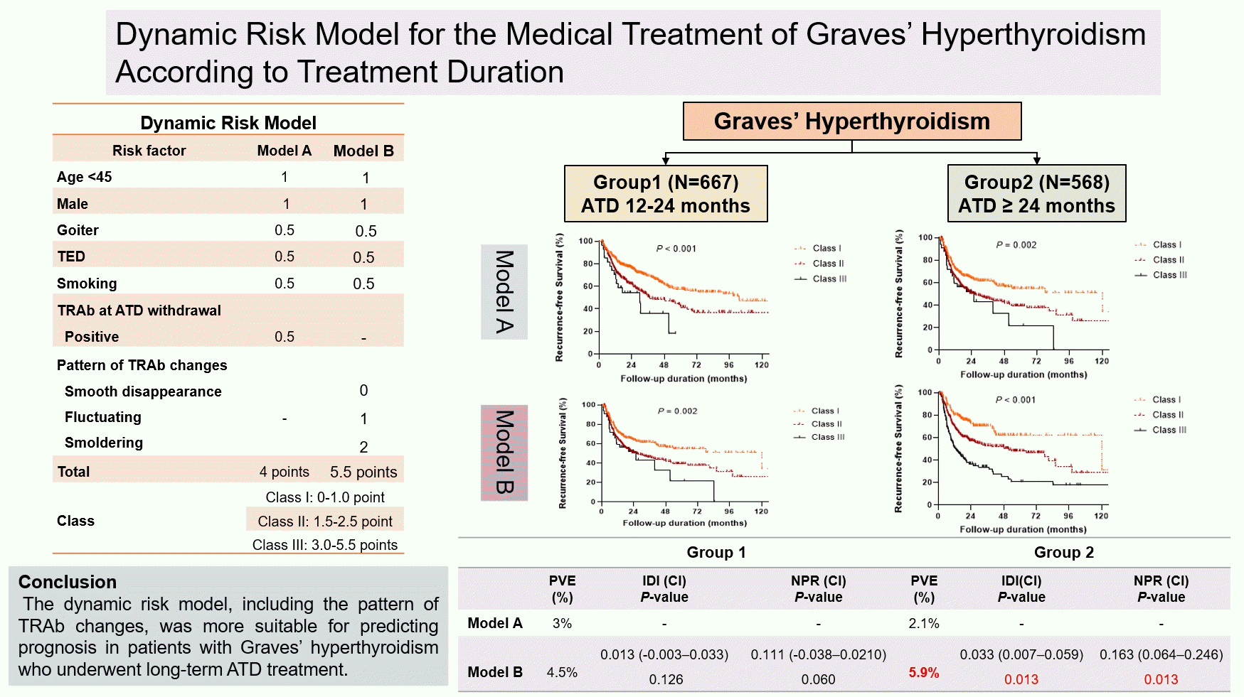
Task: Select 'Class III' legend in Group1 Model A chart
Action: pos(821,279)
